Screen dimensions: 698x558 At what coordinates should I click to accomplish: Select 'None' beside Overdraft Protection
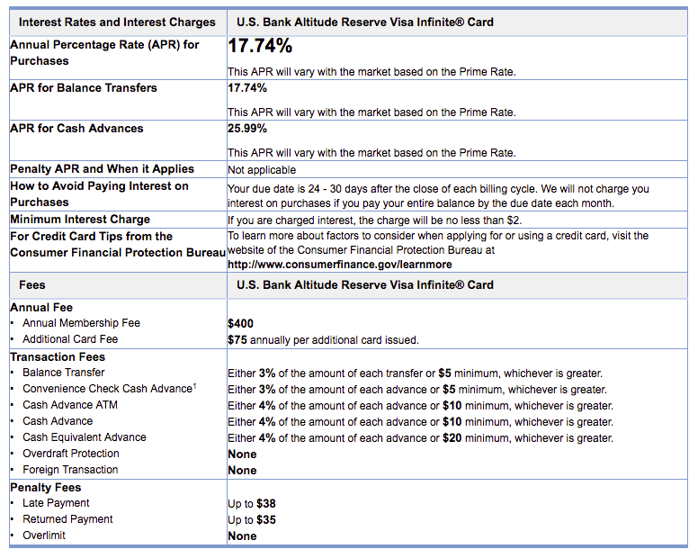pyautogui.click(x=242, y=454)
